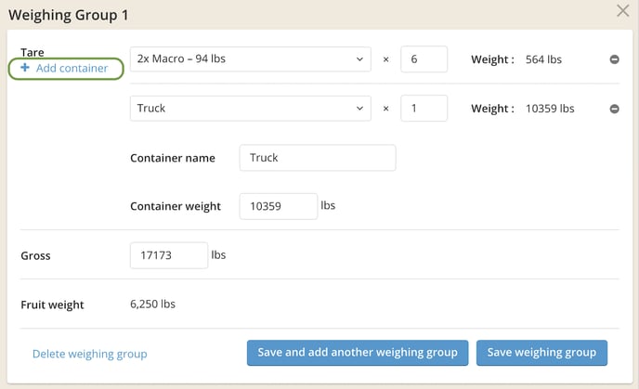Select the Container weight field with 10359

coord(278,206)
